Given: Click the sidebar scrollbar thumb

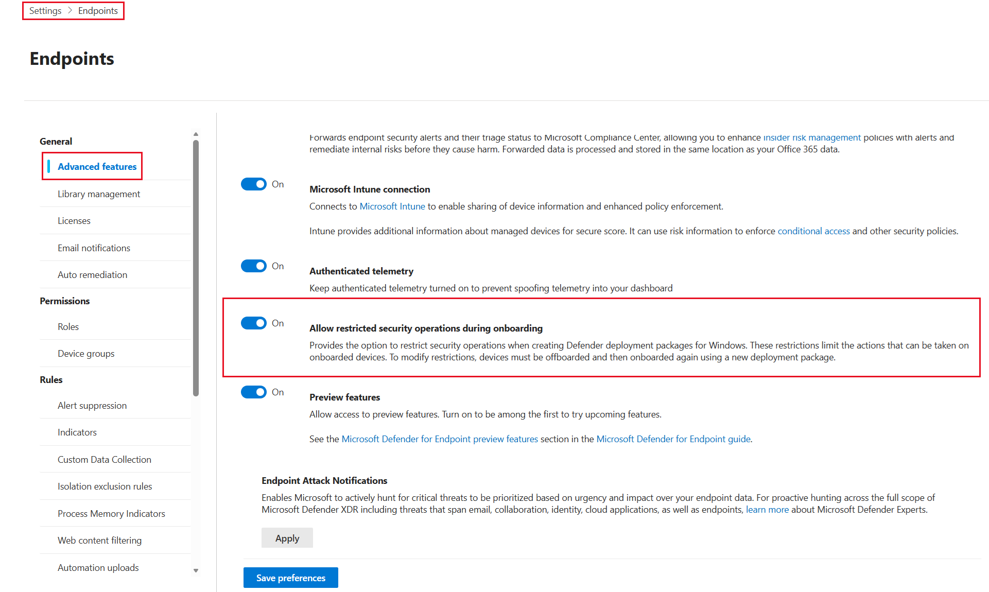Looking at the screenshot, I should pos(196,268).
